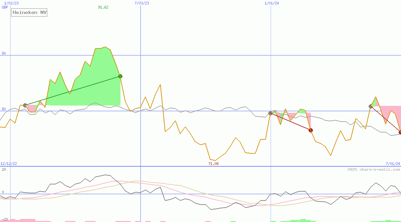
Task: Click the share-o-matic.com watermark link
Action: (374, 169)
